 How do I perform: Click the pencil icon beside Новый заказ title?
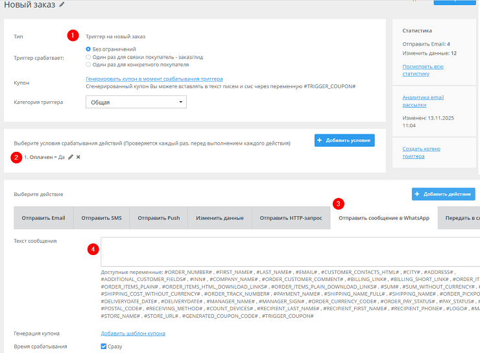click(62, 5)
